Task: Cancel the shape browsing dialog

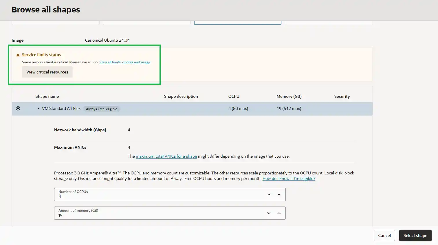Action: pyautogui.click(x=384, y=235)
